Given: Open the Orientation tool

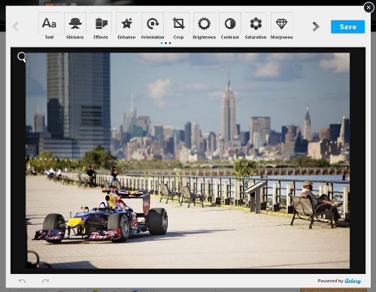Looking at the screenshot, I should (x=153, y=26).
